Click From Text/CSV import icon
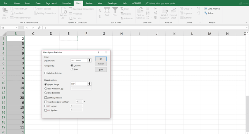The image size is (249, 134). tap(12, 9)
